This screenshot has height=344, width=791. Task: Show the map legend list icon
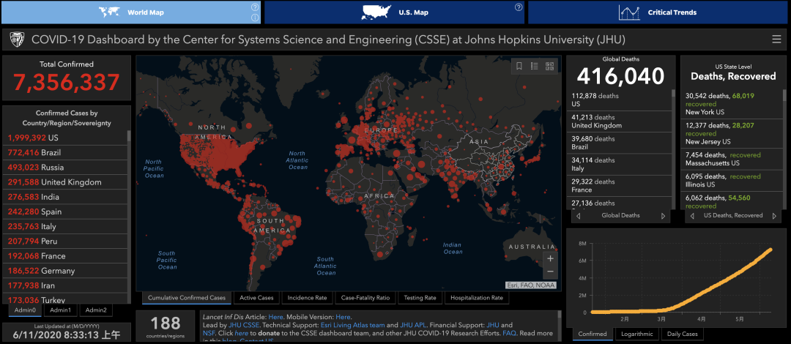pos(534,66)
